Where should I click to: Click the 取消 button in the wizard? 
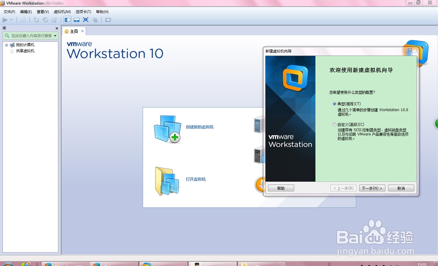[401, 188]
